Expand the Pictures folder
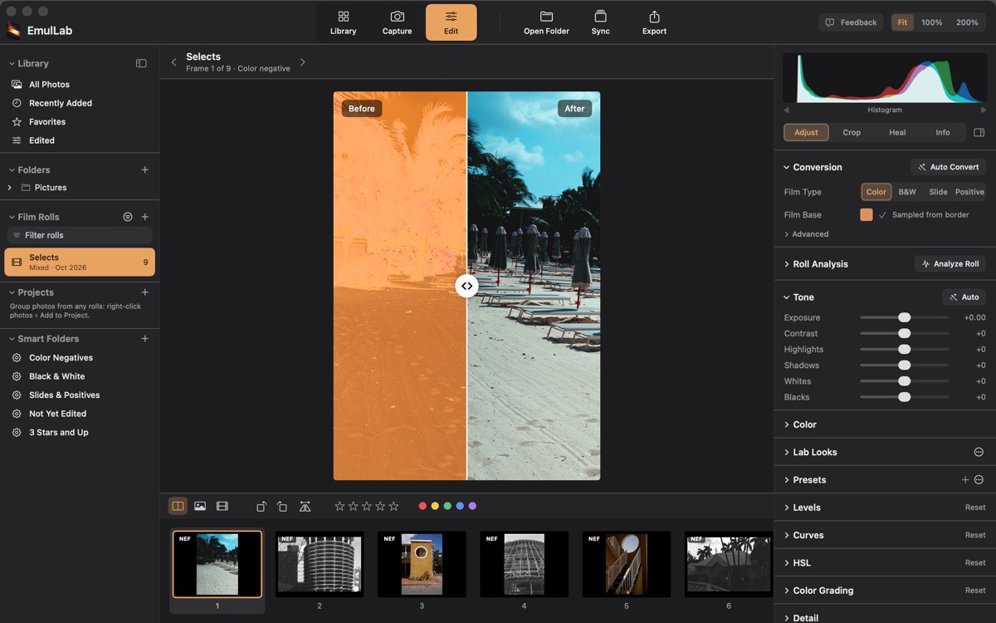The height and width of the screenshot is (623, 996). pos(10,188)
